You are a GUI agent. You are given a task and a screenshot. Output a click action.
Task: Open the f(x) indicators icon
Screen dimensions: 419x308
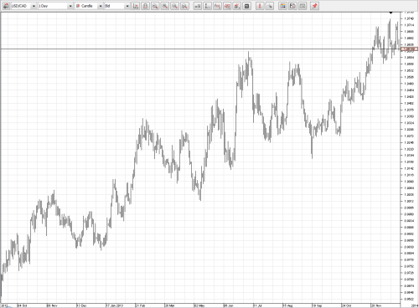point(217,6)
